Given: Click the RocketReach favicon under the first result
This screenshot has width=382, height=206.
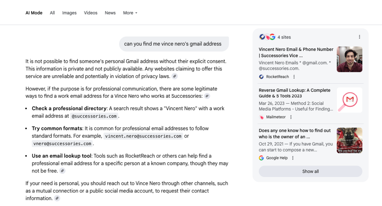Looking at the screenshot, I should (261, 77).
